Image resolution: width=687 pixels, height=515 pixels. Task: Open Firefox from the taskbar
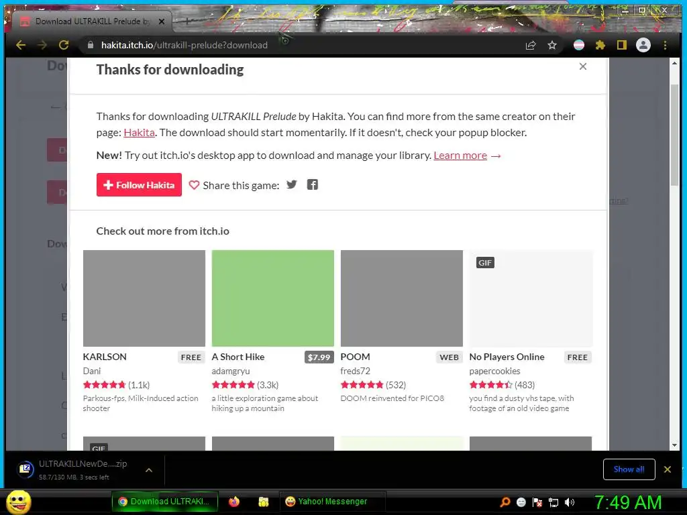(x=234, y=502)
